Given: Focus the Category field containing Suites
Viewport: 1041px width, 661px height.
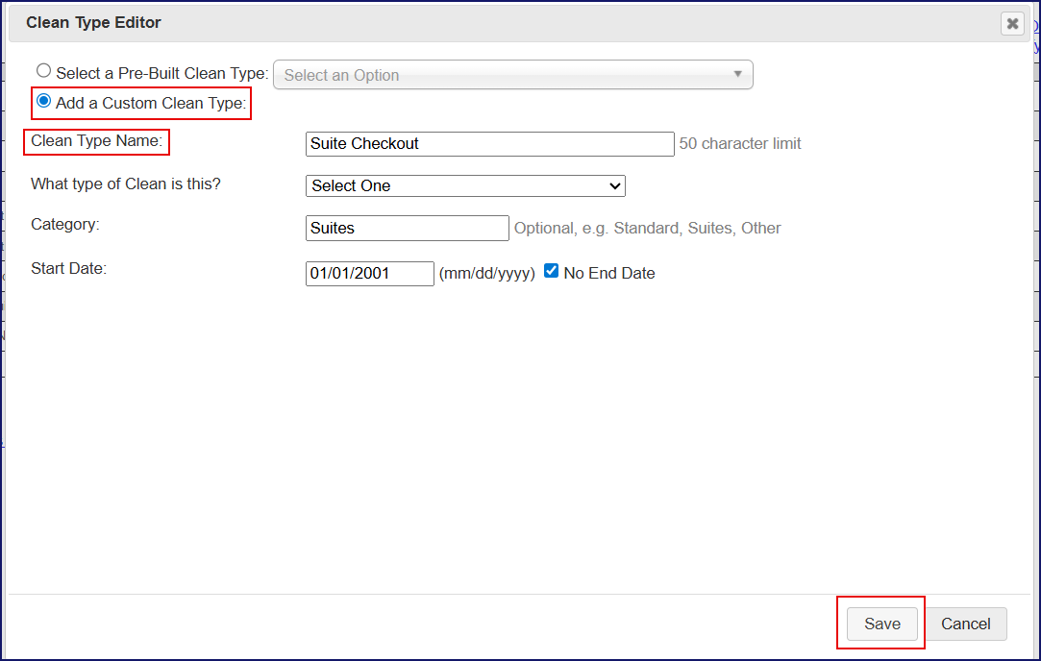Looking at the screenshot, I should click(407, 229).
